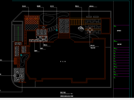Click the round table with chairs on the brick paving

pyautogui.click(x=90, y=30)
